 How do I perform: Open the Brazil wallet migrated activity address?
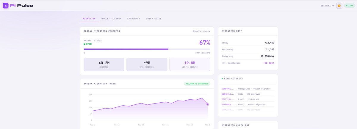[x=228, y=104]
